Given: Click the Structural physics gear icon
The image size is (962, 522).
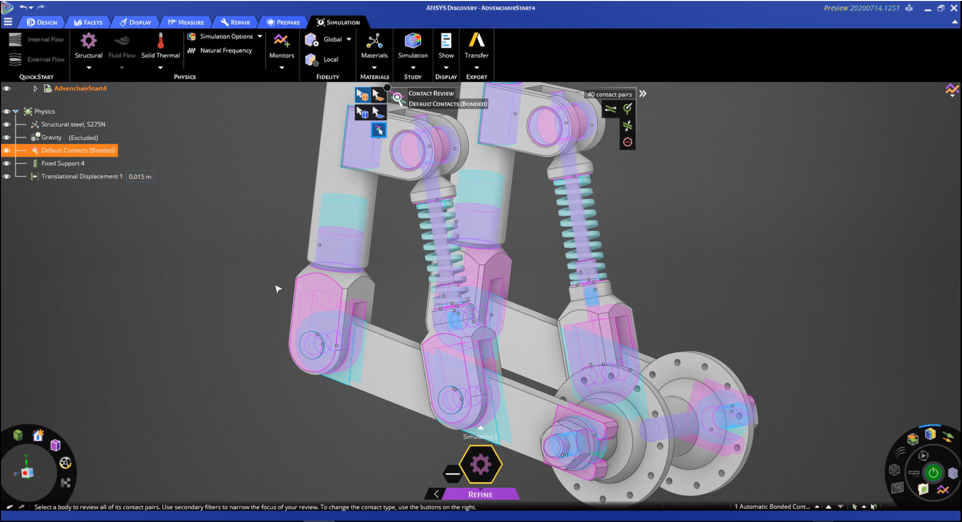Looking at the screenshot, I should (x=88, y=41).
